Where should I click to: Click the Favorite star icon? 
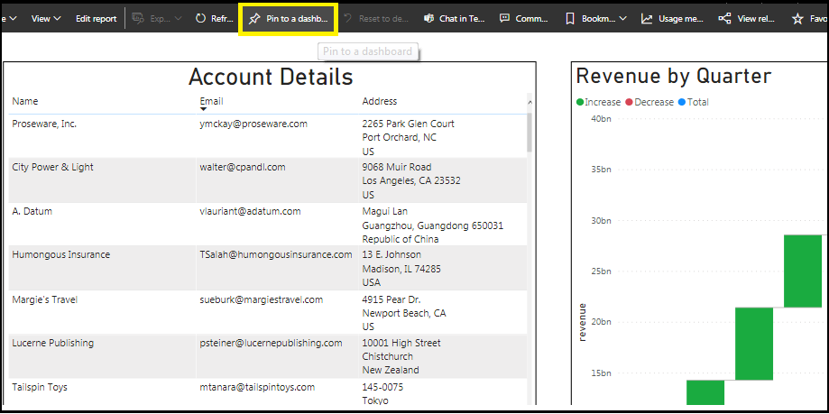click(x=797, y=19)
